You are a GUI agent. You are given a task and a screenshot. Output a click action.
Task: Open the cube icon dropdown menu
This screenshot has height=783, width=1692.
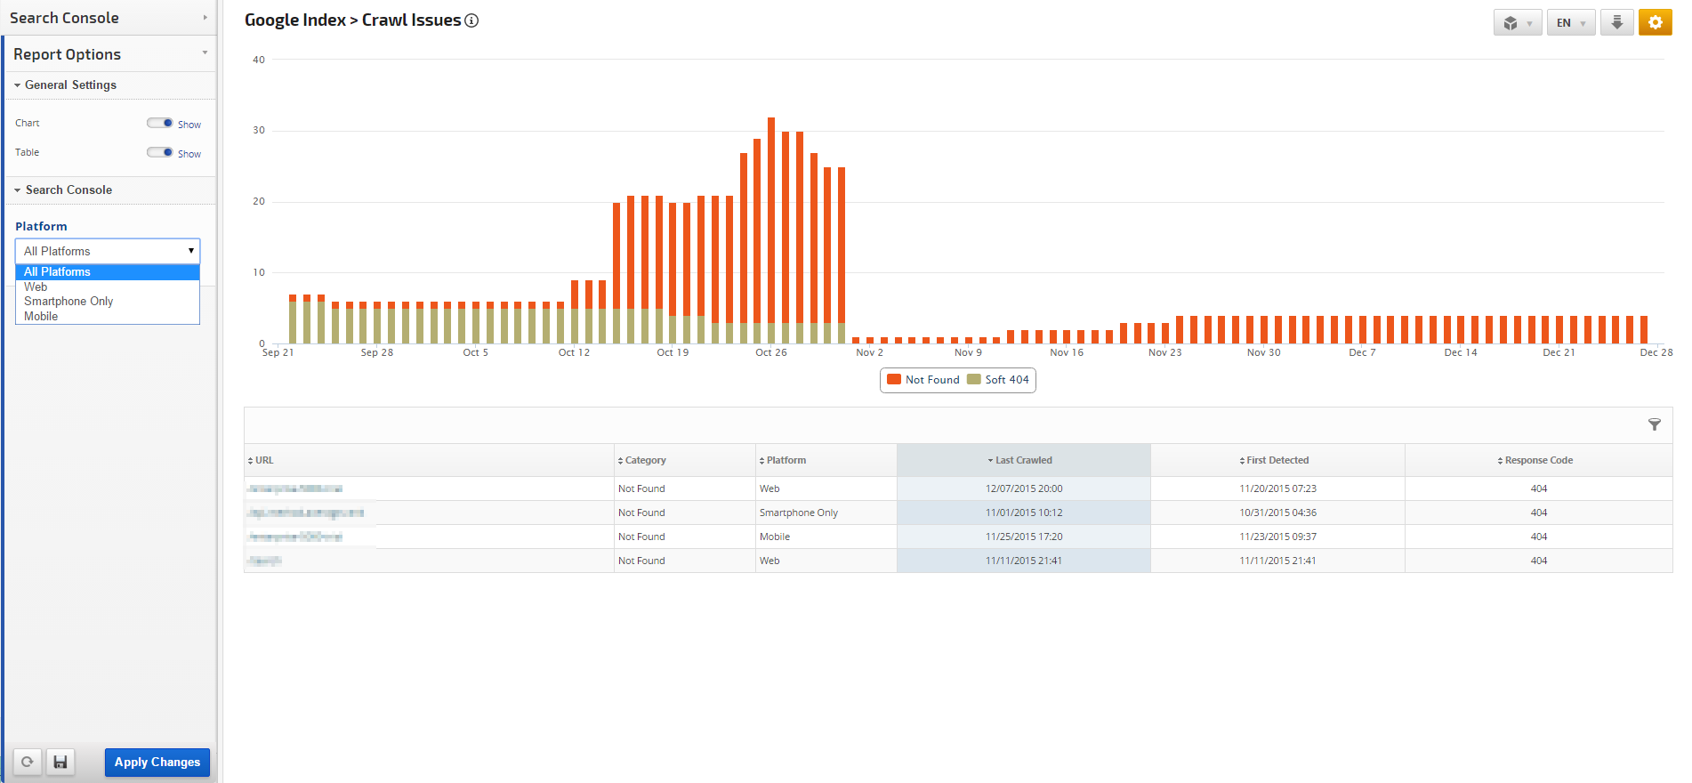(x=1517, y=23)
